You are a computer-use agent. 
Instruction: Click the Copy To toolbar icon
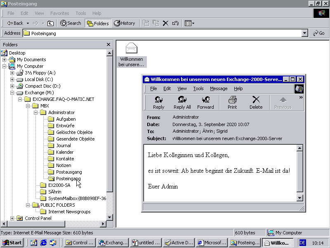[156, 23]
